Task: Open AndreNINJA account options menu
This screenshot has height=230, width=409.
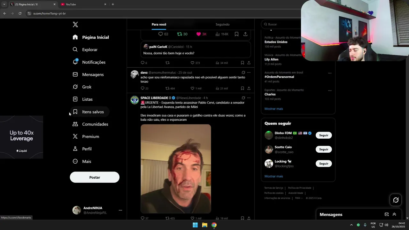Action: pos(120,210)
